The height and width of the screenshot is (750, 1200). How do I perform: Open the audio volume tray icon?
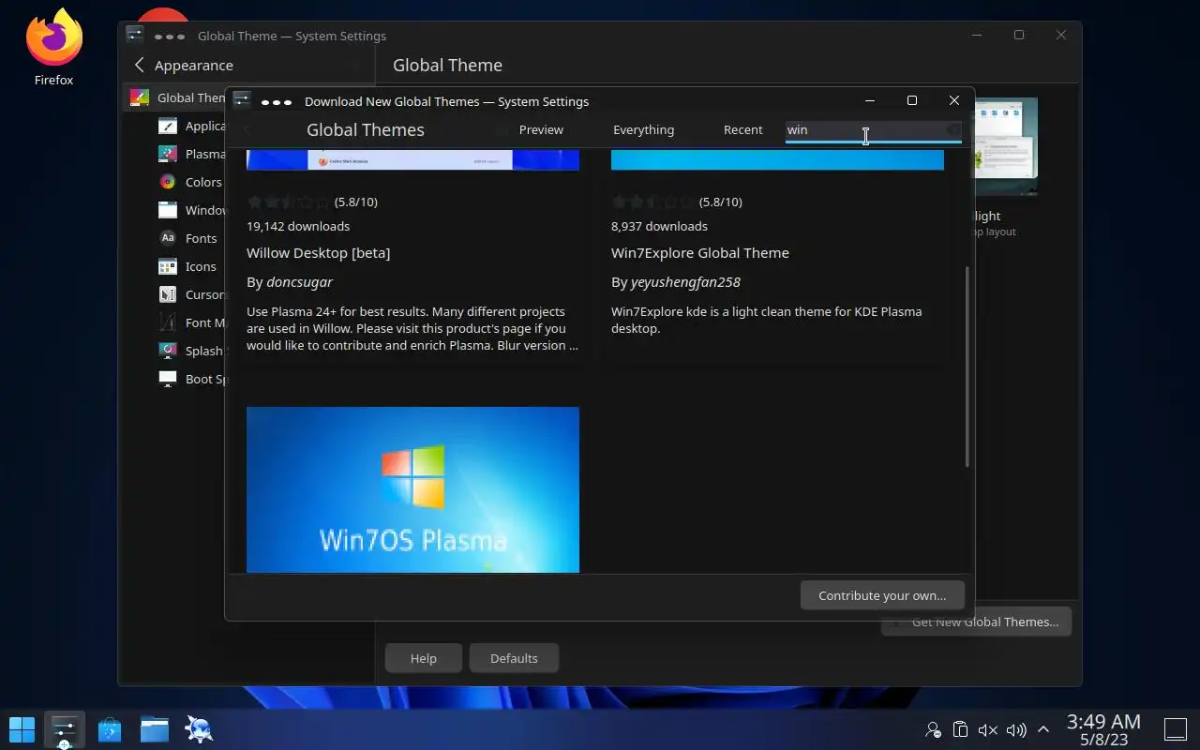click(1015, 729)
